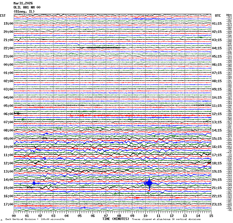The width and height of the screenshot is (233, 223).
Task: Click the small blue burst near minute 1.5
Action: pyautogui.click(x=34, y=183)
